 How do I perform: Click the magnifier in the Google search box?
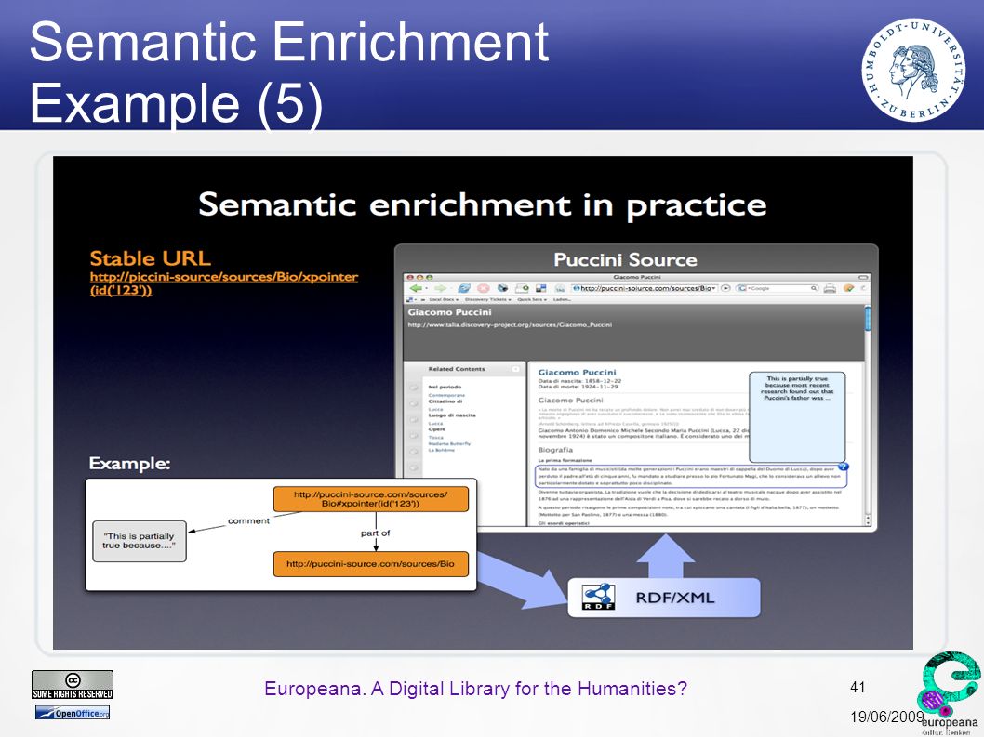pyautogui.click(x=814, y=288)
